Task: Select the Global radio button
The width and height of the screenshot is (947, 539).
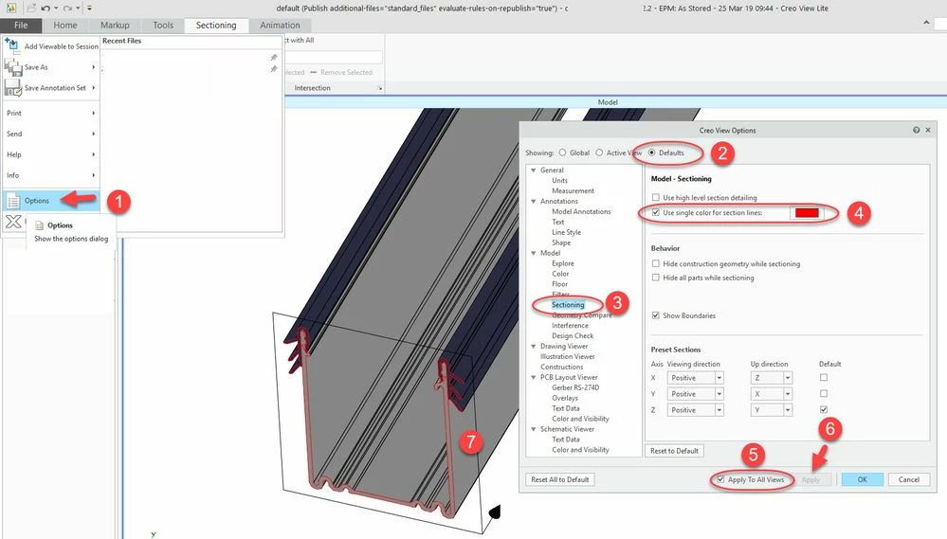Action: tap(562, 153)
